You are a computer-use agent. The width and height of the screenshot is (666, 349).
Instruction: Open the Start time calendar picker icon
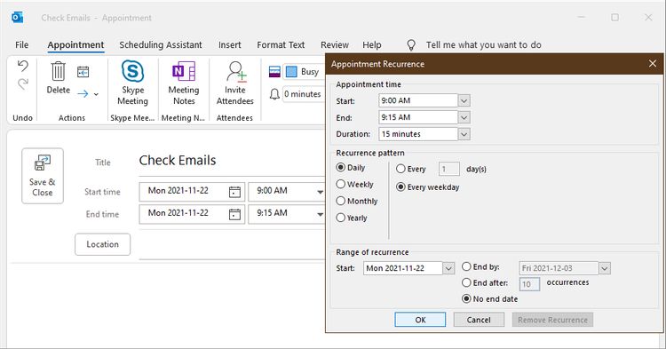(234, 192)
